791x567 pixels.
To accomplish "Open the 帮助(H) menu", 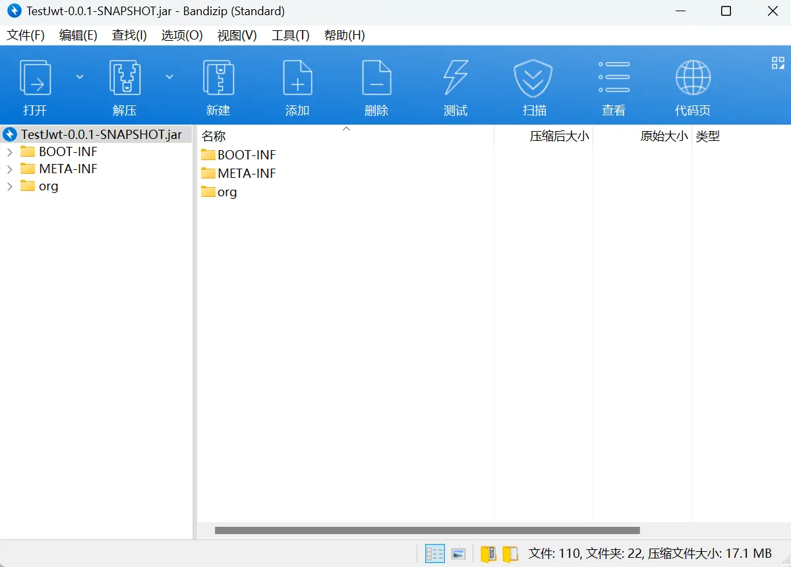I will coord(345,36).
